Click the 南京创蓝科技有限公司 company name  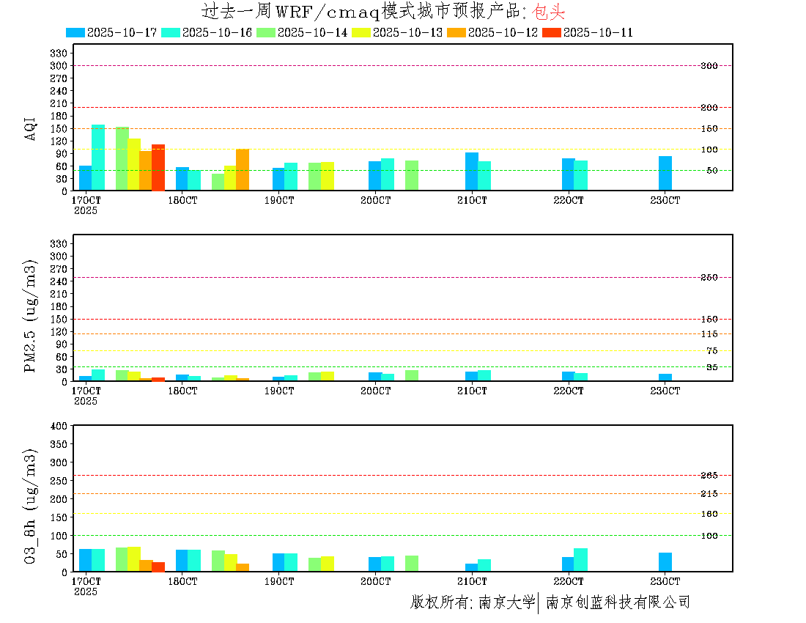click(x=618, y=602)
